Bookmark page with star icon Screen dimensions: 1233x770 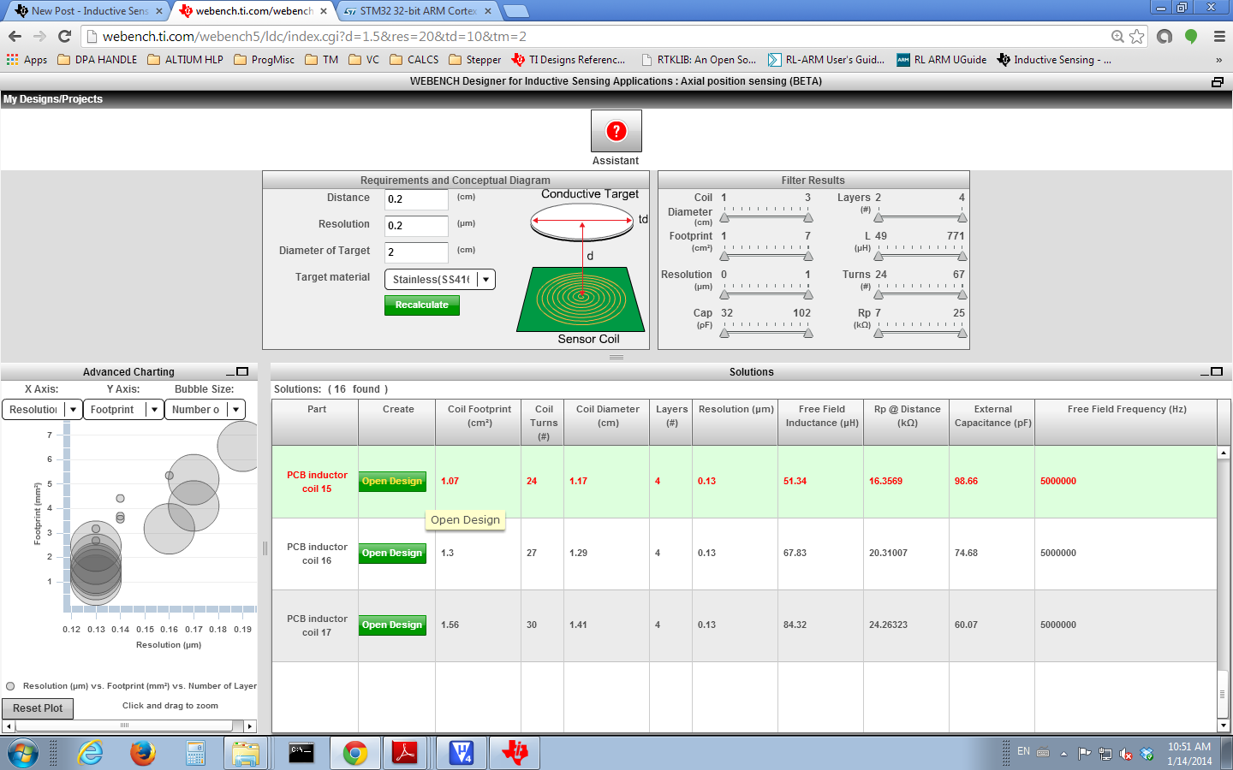[1136, 36]
